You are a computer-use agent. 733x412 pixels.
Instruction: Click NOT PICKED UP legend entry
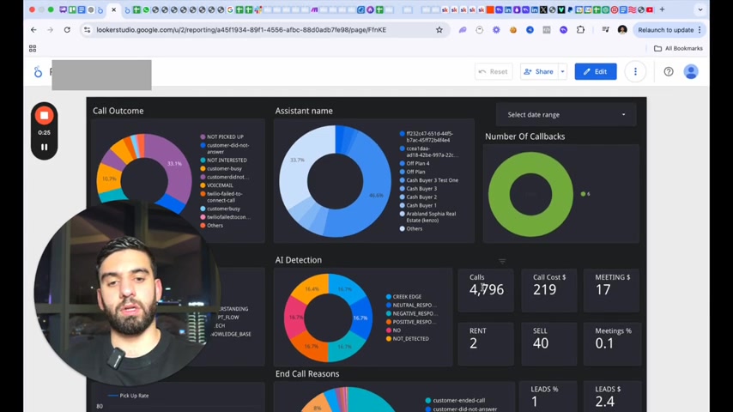click(x=222, y=136)
